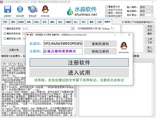The height and width of the screenshot is (118, 156).
Task: Open 输出编码 dropdown
Action: (x=146, y=11)
